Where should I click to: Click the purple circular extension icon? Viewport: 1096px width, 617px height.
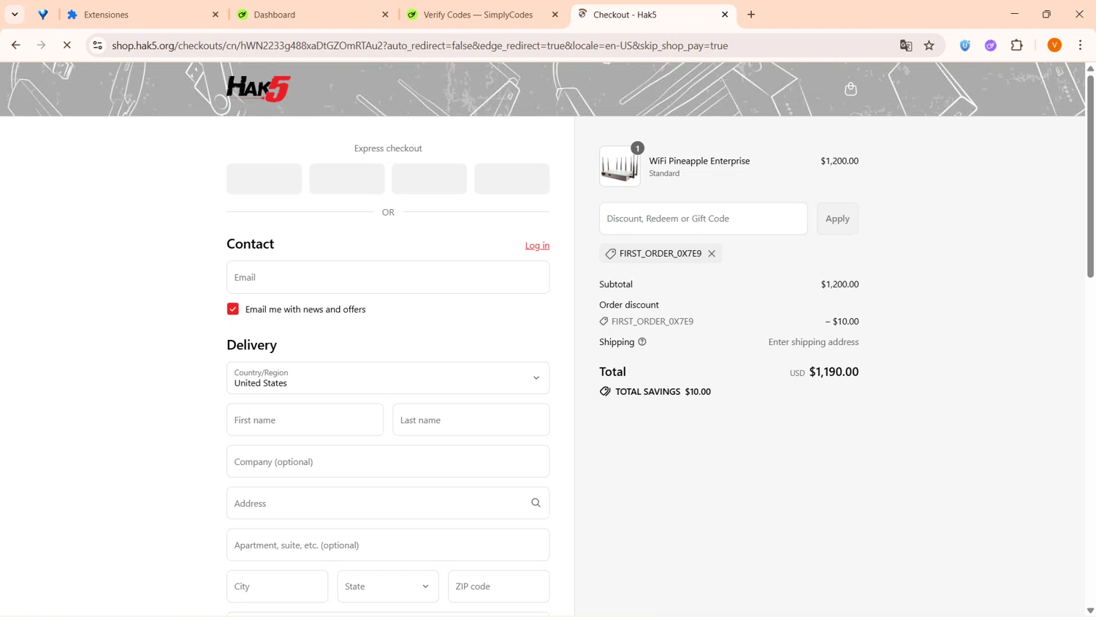991,45
